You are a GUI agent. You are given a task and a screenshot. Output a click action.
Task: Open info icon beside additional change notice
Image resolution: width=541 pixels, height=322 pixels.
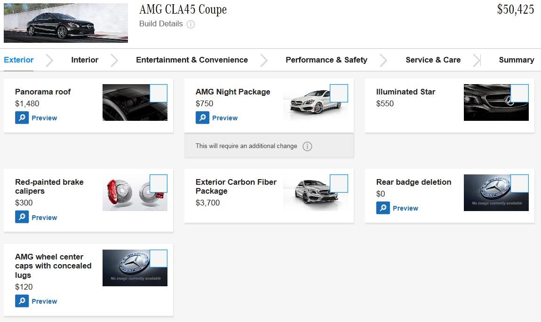click(x=307, y=146)
